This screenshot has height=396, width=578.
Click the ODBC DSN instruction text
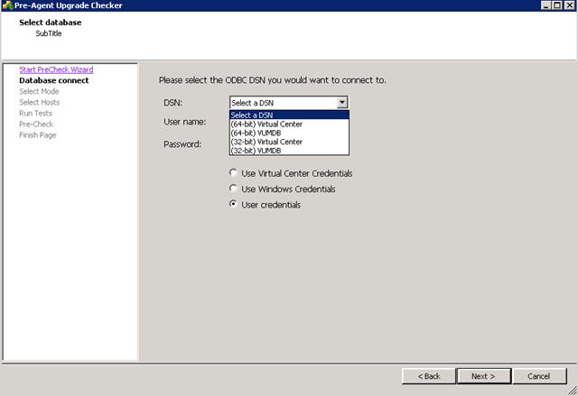(x=273, y=80)
